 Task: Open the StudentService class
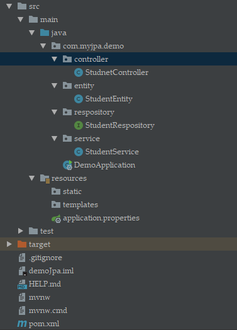[112, 152]
